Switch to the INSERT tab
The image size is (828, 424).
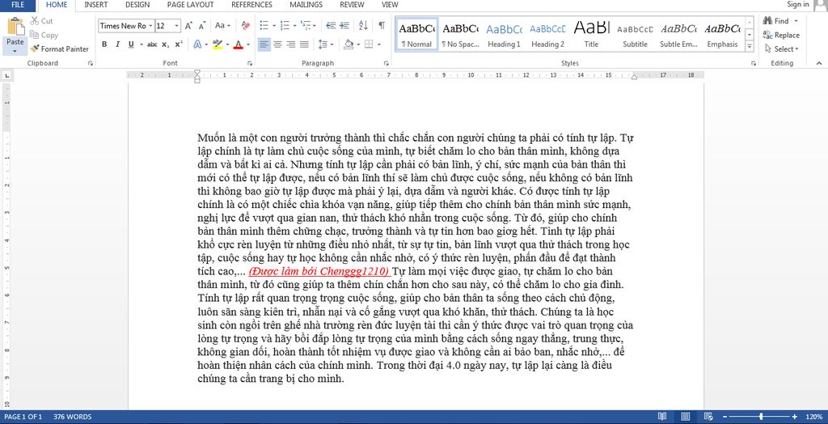(x=96, y=5)
